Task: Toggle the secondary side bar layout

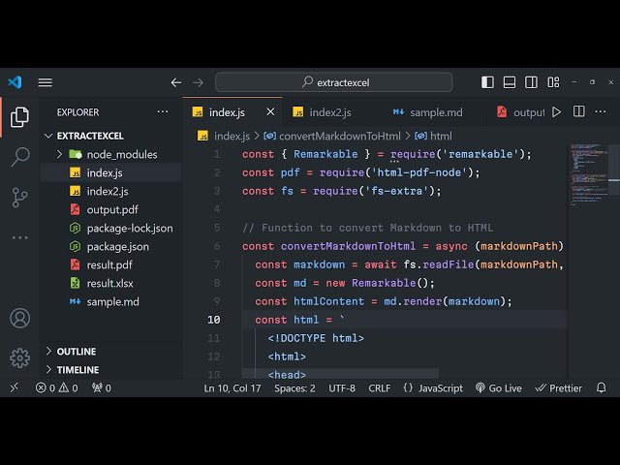Action: (x=532, y=82)
